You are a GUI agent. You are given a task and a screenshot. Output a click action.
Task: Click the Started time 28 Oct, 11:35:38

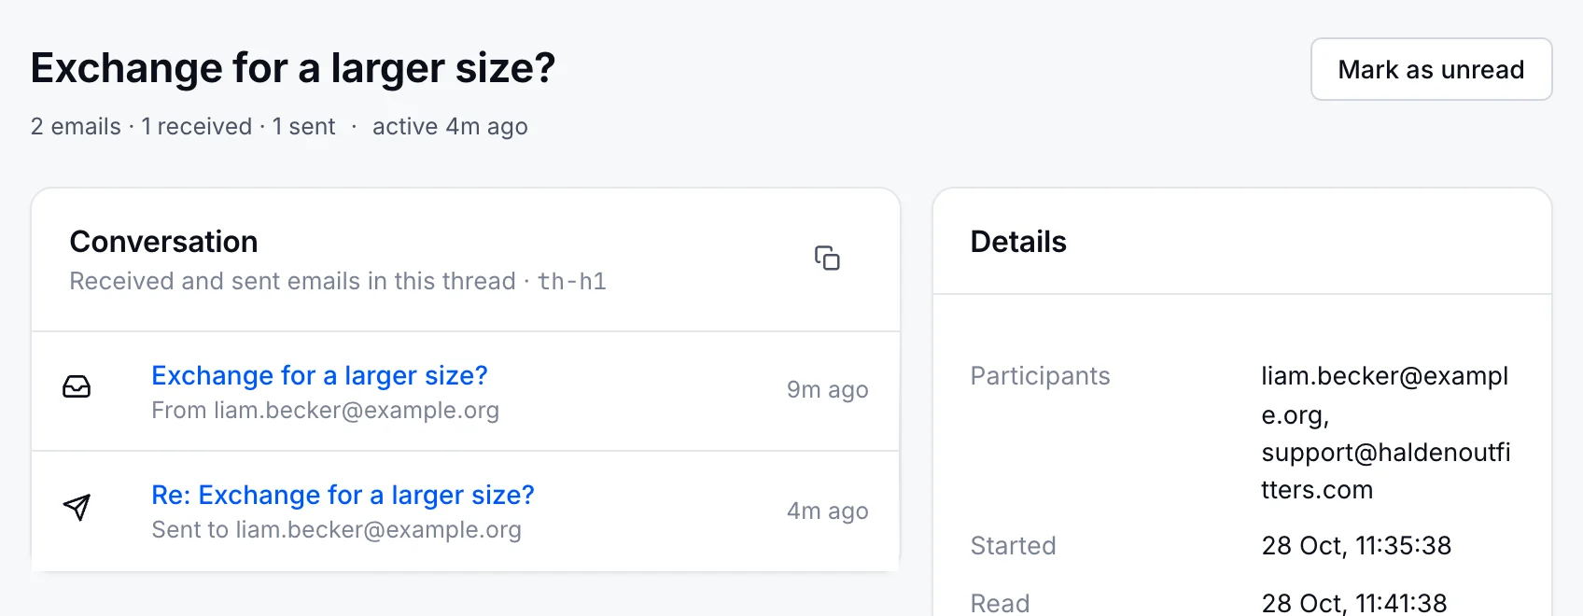tap(1356, 545)
